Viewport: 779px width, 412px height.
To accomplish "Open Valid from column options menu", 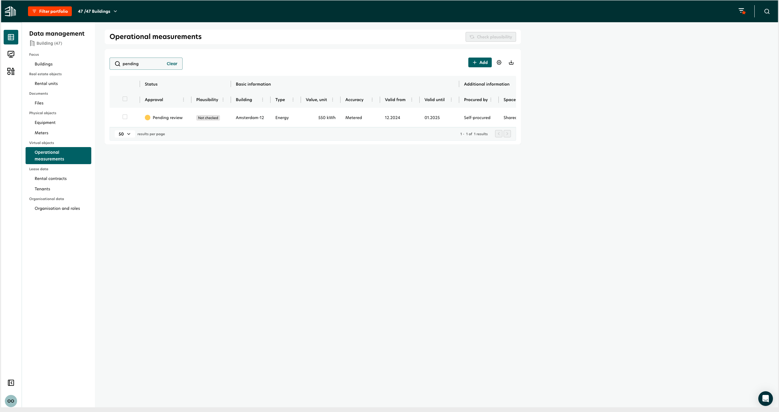I will (x=412, y=100).
